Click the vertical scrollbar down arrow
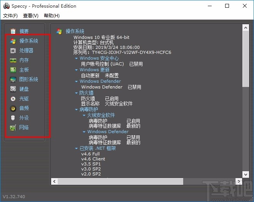 pyautogui.click(x=246, y=174)
